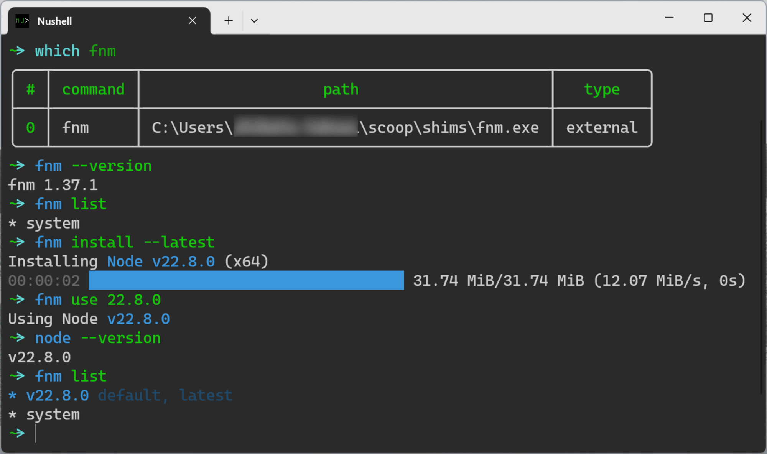
Task: Click the terminal vertical scrollbar
Action: pyautogui.click(x=762, y=257)
